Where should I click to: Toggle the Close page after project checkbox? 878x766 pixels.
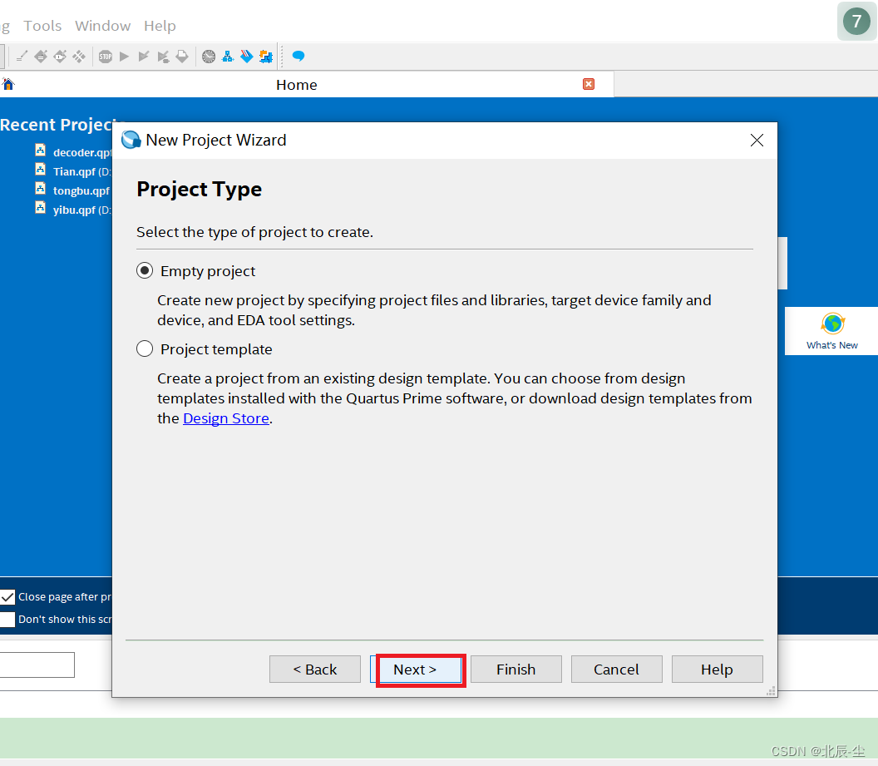[x=7, y=597]
